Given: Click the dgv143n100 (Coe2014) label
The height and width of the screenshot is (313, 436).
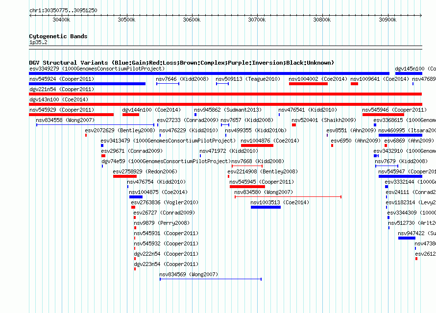Looking at the screenshot, I should click(x=59, y=99).
